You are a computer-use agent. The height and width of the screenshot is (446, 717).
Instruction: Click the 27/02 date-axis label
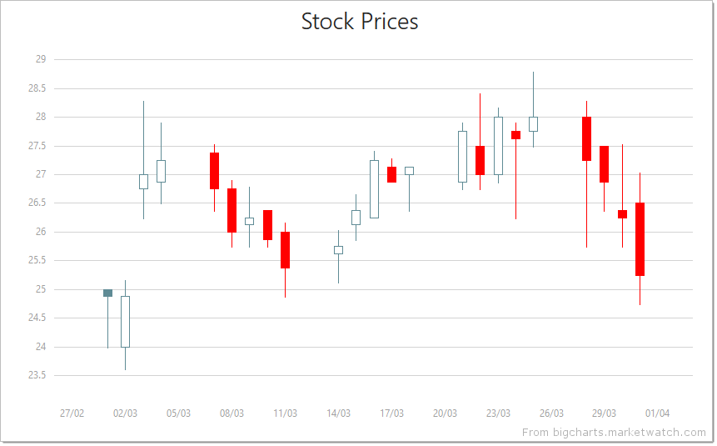[x=72, y=413]
